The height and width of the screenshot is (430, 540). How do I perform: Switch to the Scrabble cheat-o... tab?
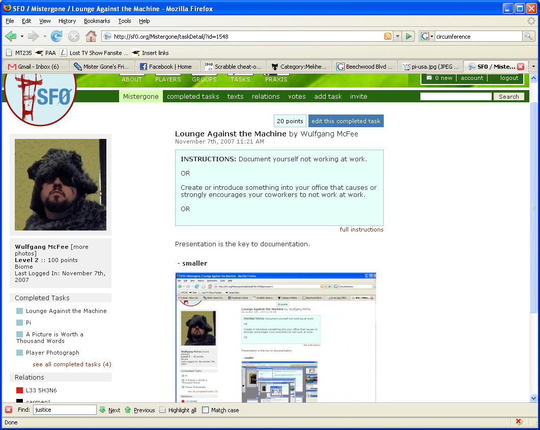click(x=233, y=67)
